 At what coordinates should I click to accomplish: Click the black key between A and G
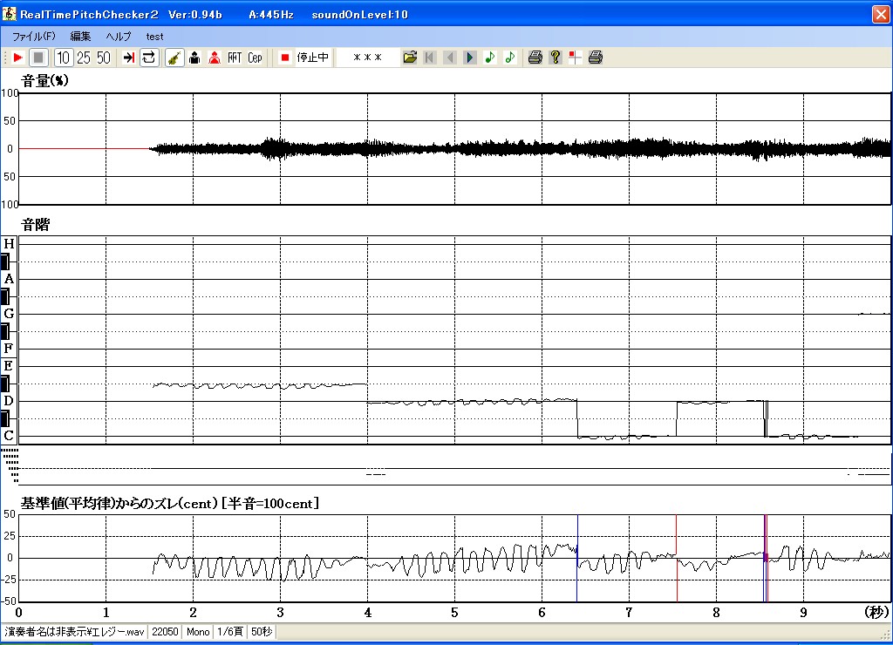tap(5, 296)
